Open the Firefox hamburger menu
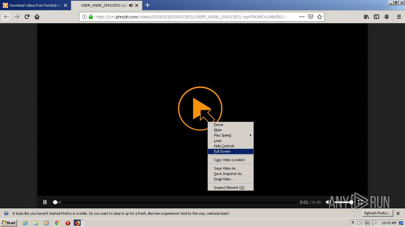The image size is (405, 227). click(x=399, y=17)
